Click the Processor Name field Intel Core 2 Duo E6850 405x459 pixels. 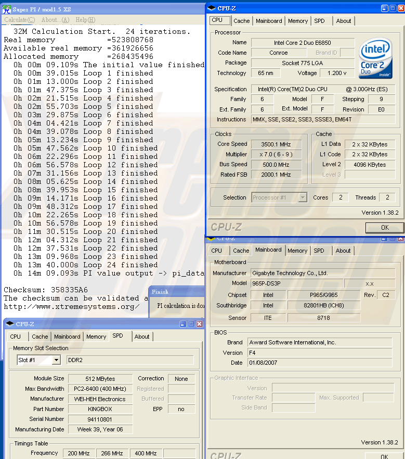coord(303,43)
